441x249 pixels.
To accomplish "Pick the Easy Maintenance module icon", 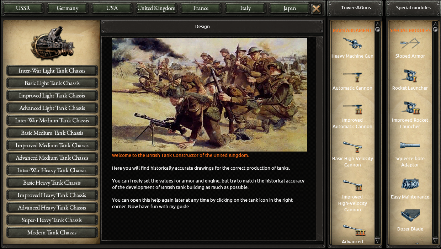I will point(410,184).
